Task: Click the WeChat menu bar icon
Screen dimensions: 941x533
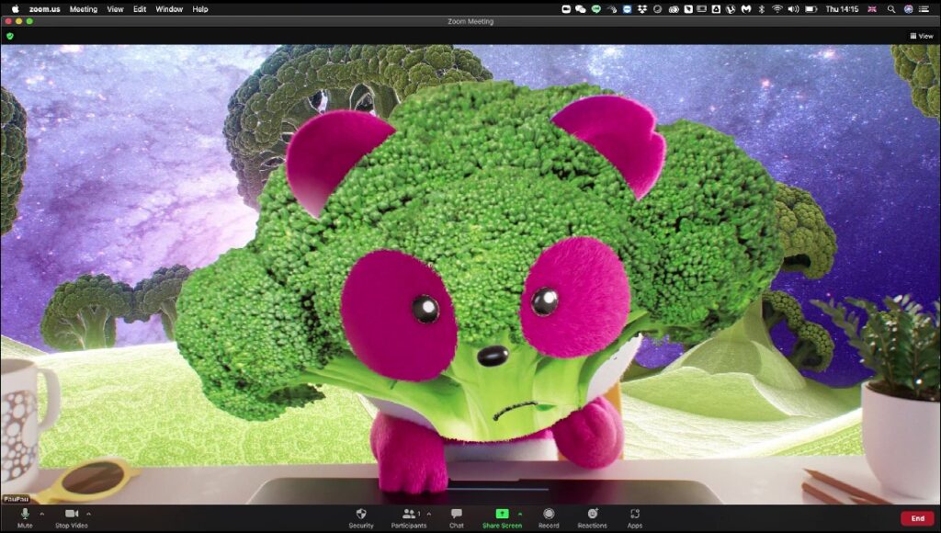Action: pos(581,9)
